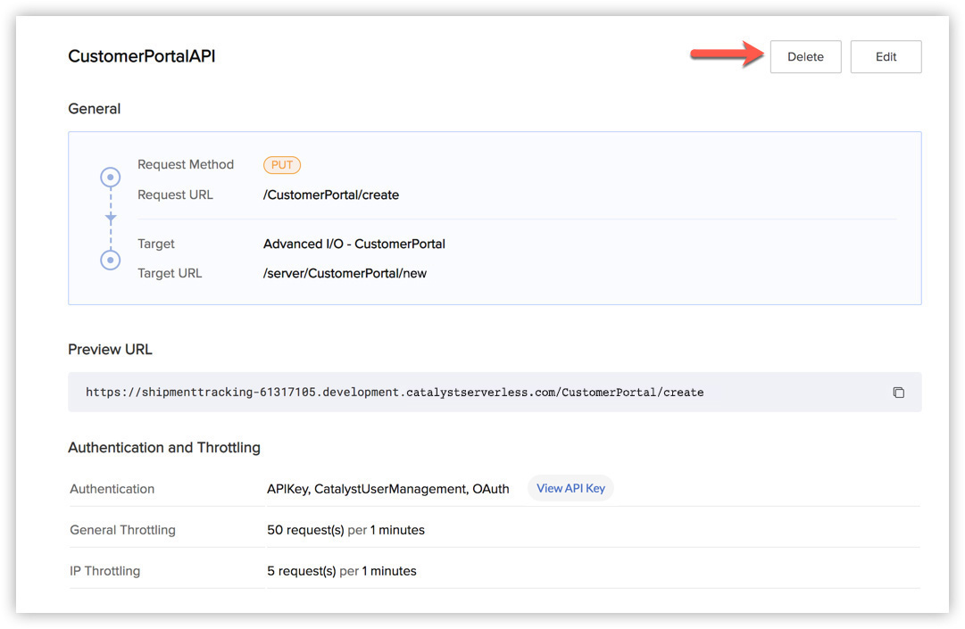The width and height of the screenshot is (965, 629).
Task: Click the APIKey, CustomerUserManagement, OAuth value
Action: click(x=388, y=489)
